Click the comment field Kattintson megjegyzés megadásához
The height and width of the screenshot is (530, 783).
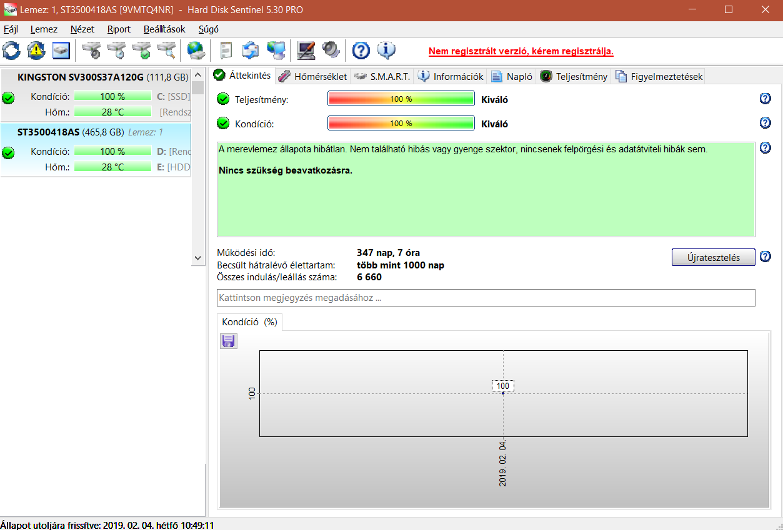coord(486,298)
